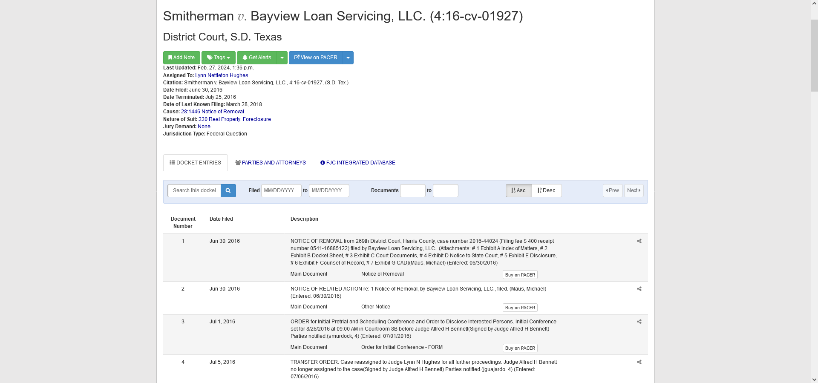Click 'Notice of Removal' main document label
Viewport: 818px width, 383px height.
[383, 274]
